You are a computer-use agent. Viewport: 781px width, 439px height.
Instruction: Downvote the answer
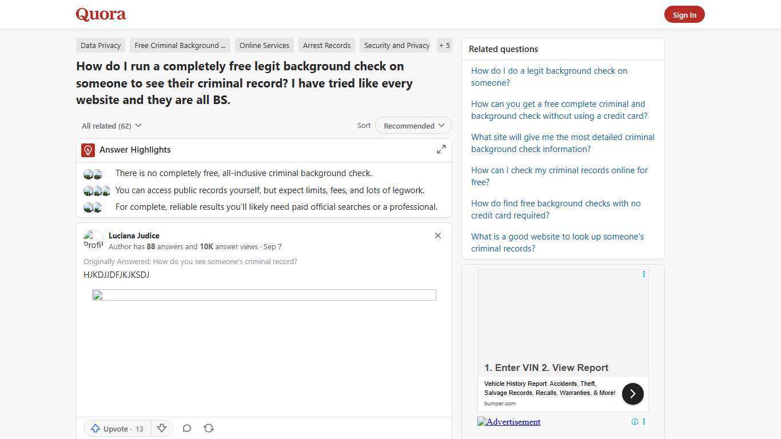tap(162, 428)
